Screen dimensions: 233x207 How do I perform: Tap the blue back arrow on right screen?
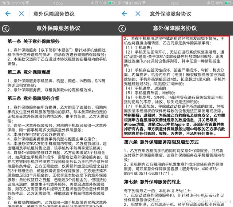[125, 14]
